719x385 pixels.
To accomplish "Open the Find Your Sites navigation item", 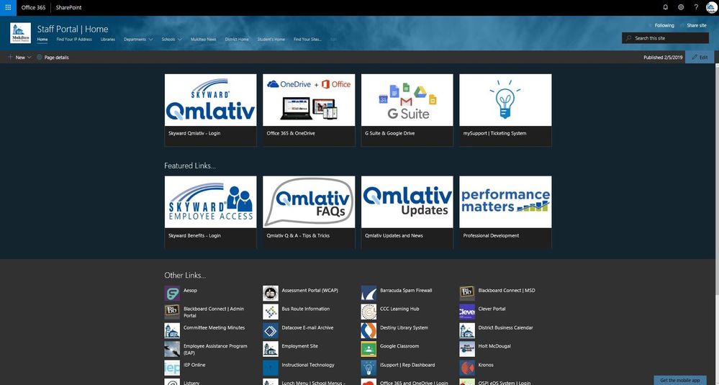I will (x=307, y=40).
